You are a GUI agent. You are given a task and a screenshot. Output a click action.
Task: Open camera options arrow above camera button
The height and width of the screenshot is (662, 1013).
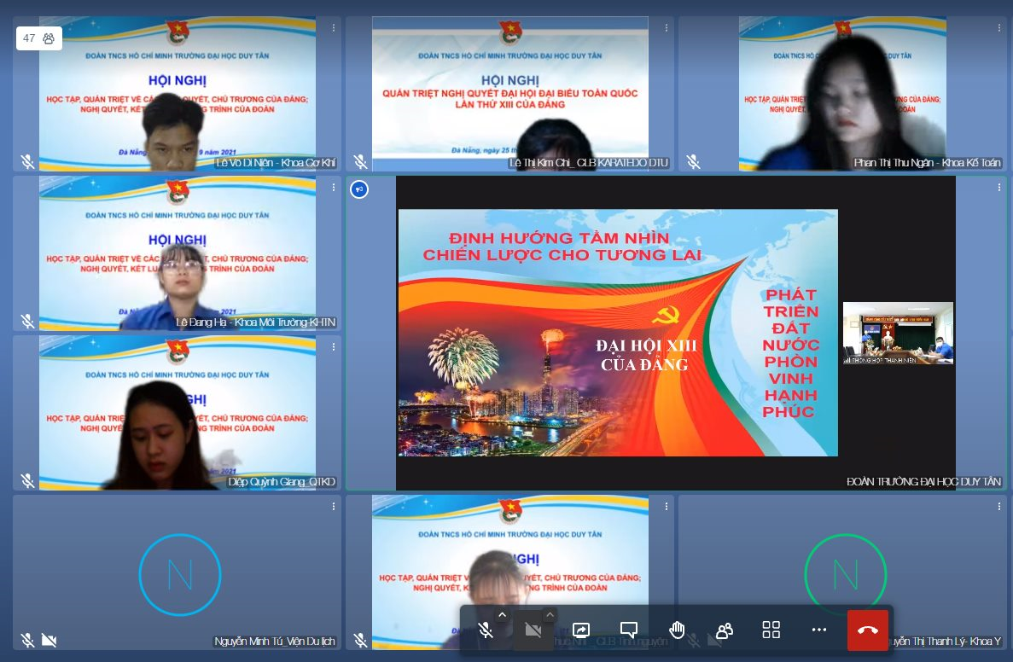(x=550, y=615)
